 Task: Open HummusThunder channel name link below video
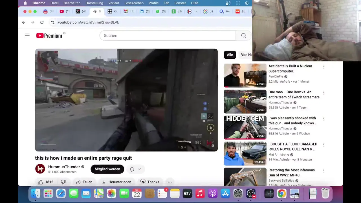[64, 167]
